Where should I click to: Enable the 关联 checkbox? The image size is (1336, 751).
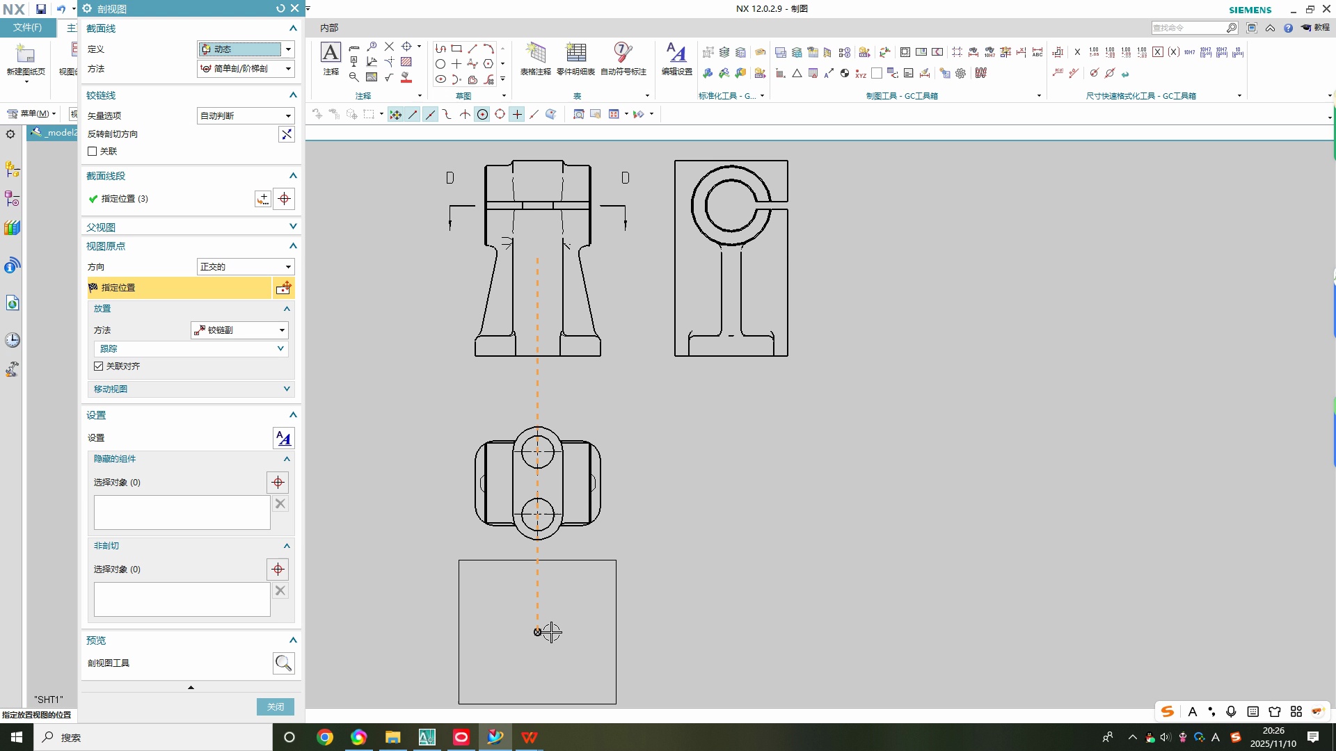point(92,152)
